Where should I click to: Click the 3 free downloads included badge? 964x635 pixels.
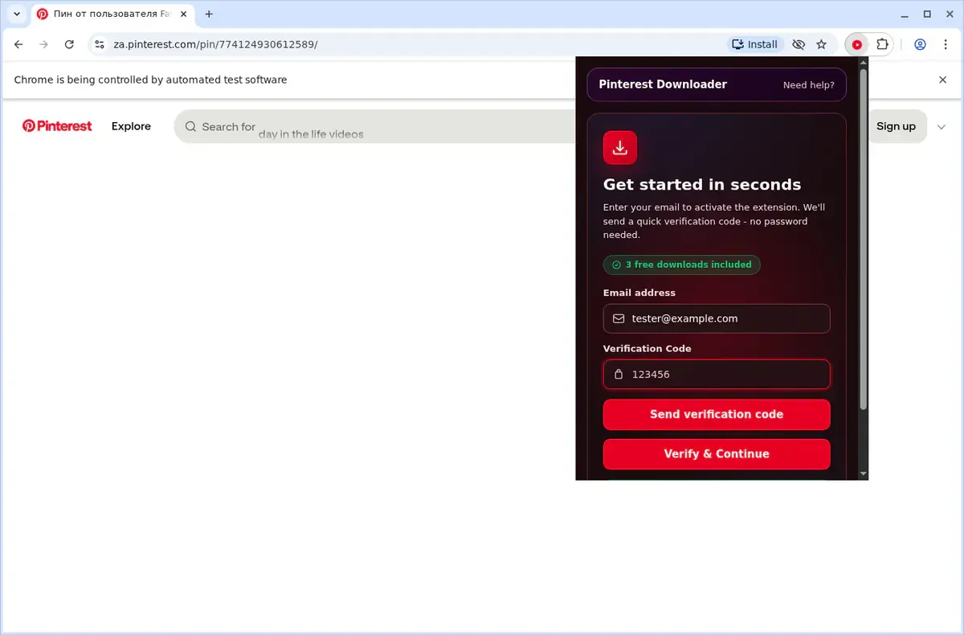pos(681,264)
